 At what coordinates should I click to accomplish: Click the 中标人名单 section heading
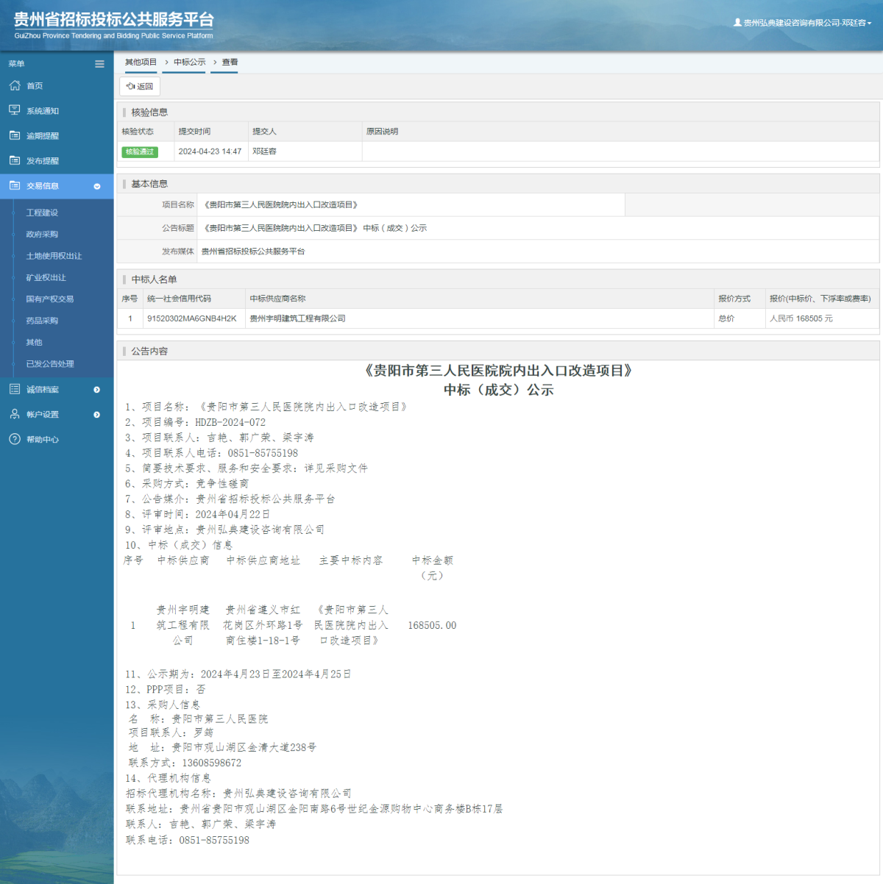point(154,279)
